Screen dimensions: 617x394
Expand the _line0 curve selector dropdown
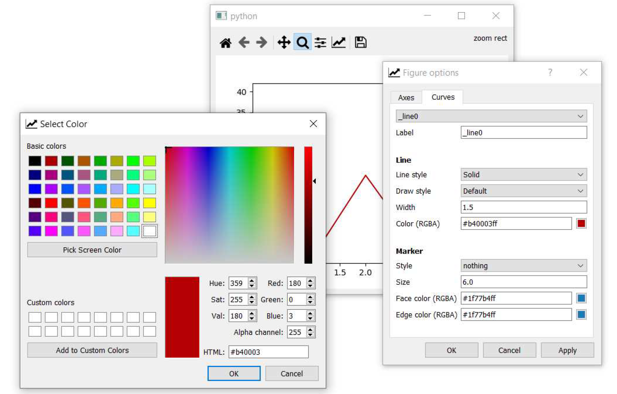pos(491,116)
